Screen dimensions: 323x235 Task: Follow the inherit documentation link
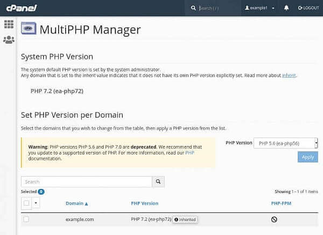click(x=289, y=76)
